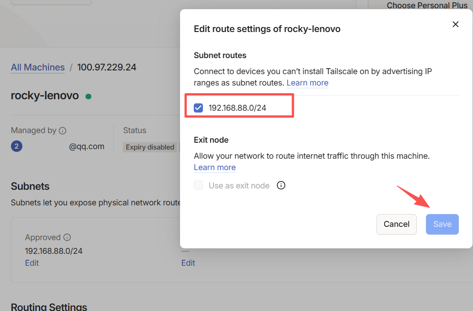Toggle the Use as exit node checkbox
The image size is (473, 311).
coord(198,186)
